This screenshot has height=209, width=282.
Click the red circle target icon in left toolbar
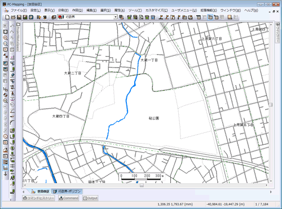pyautogui.click(x=6, y=136)
